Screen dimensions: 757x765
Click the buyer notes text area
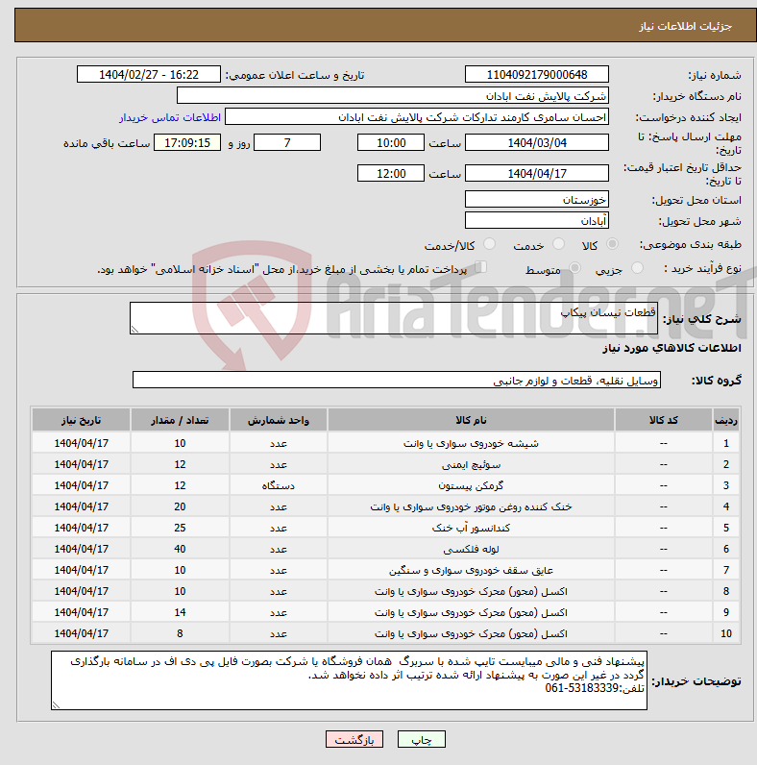(x=349, y=680)
